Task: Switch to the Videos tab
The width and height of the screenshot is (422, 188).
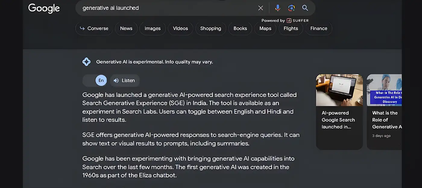Action: point(180,28)
